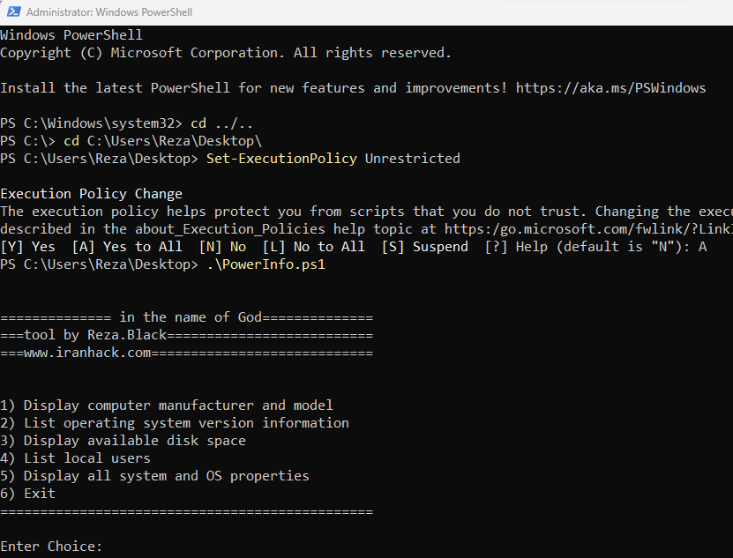Click the Exit option in script menu
Image resolution: width=733 pixels, height=558 pixels.
[x=27, y=494]
